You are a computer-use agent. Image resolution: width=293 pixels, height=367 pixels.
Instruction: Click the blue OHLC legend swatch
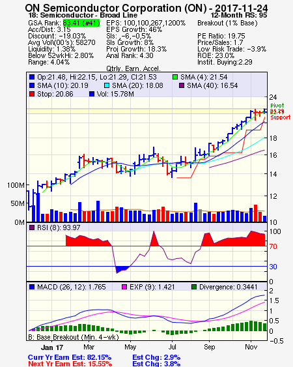click(x=32, y=77)
